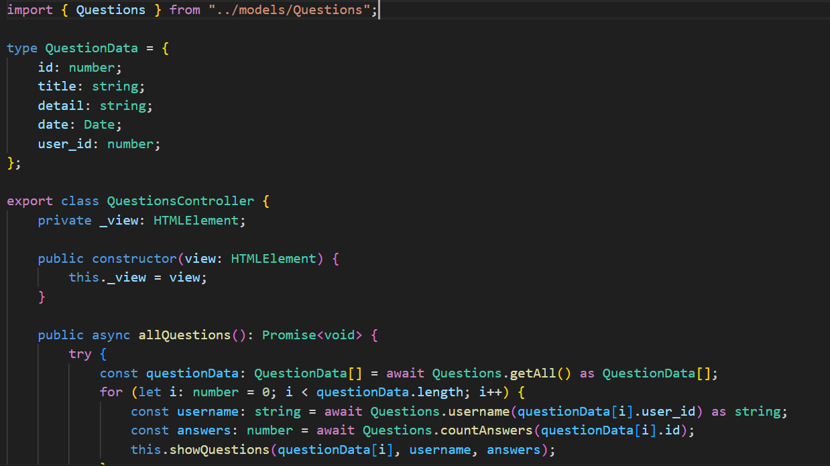Select the export keyword before class
830x466 pixels.
pyautogui.click(x=29, y=200)
